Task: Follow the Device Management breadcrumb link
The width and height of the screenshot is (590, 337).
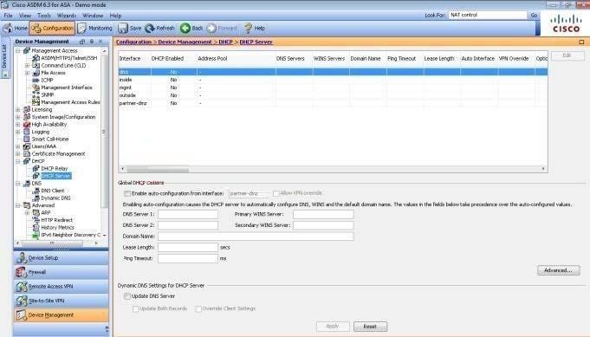Action: [x=185, y=42]
